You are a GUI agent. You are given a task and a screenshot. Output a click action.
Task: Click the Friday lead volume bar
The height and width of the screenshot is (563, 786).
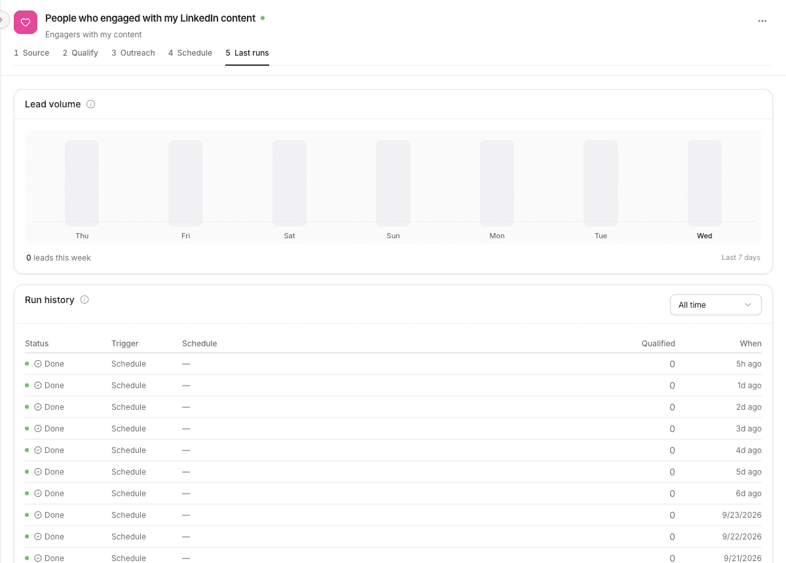[185, 183]
